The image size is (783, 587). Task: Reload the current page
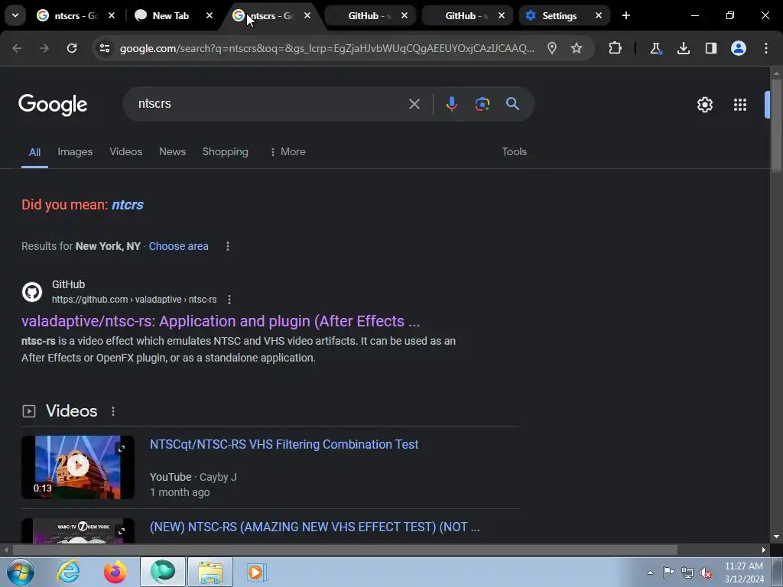(x=72, y=48)
